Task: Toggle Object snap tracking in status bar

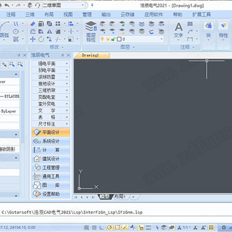Action: pyautogui.click(x=125, y=227)
